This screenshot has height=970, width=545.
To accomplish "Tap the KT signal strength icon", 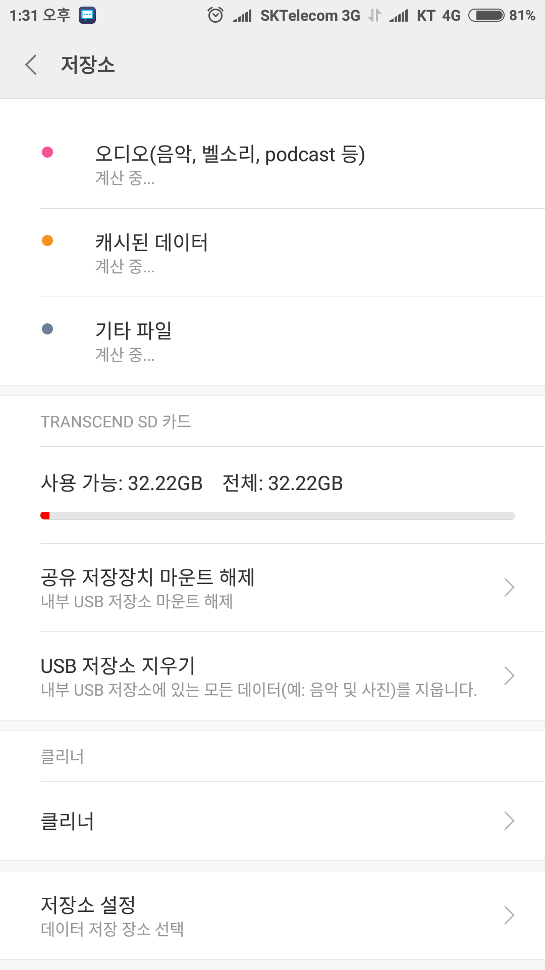I will tap(399, 16).
